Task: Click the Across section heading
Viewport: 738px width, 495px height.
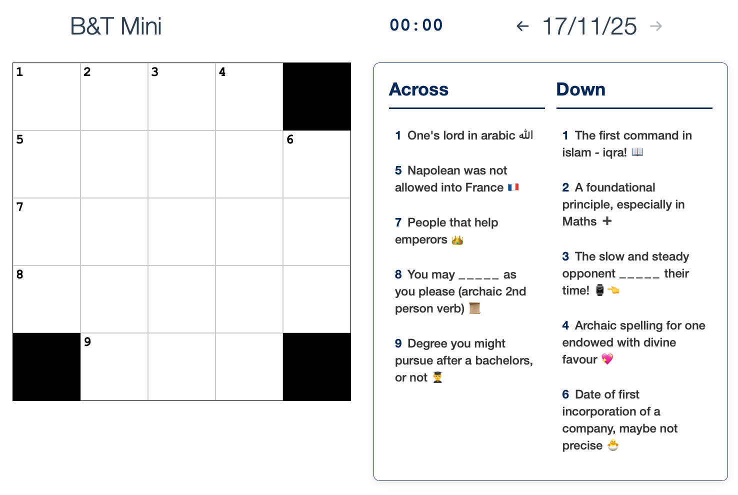Action: [418, 89]
